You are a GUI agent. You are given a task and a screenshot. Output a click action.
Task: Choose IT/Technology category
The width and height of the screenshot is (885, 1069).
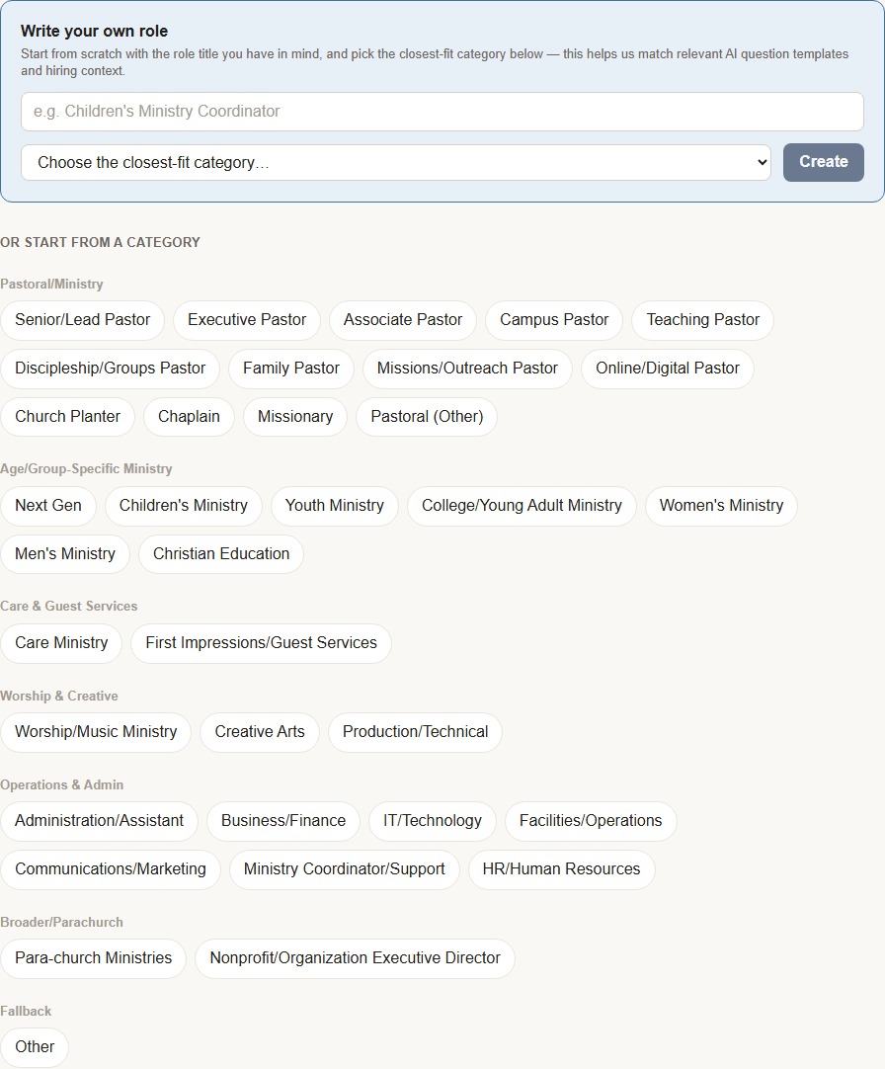[x=433, y=821]
